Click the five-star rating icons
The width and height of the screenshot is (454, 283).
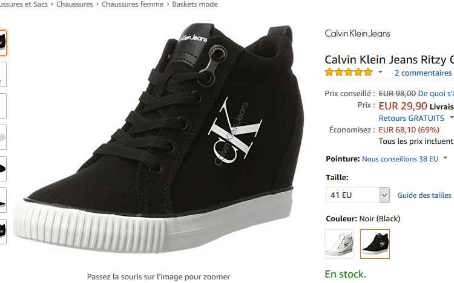click(x=349, y=72)
